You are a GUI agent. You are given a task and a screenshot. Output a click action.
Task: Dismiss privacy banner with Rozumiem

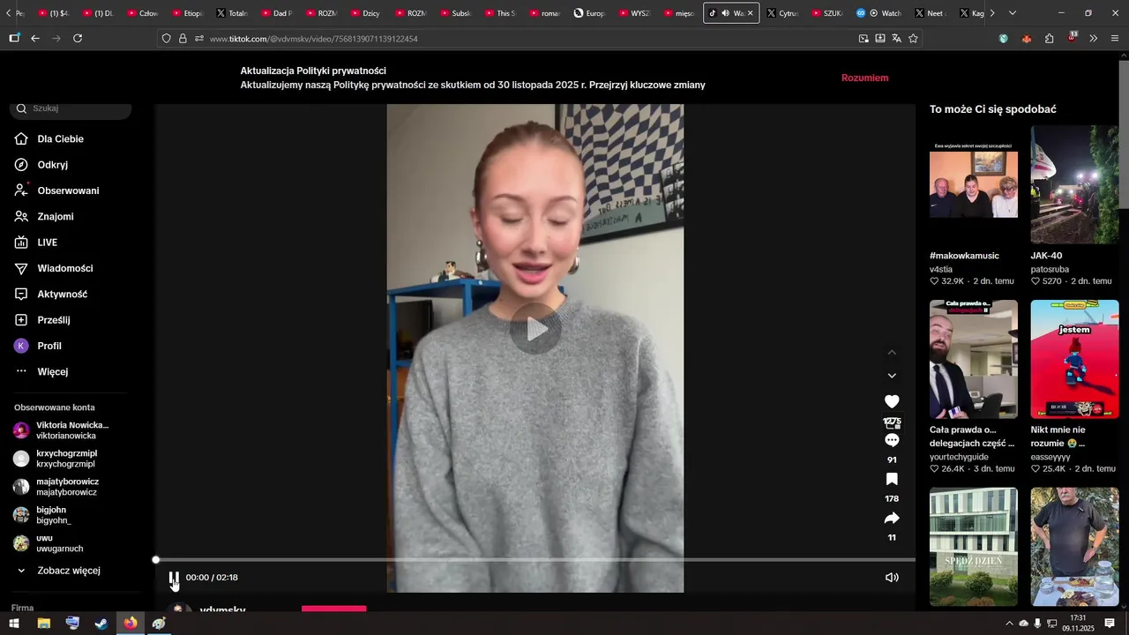tap(864, 78)
